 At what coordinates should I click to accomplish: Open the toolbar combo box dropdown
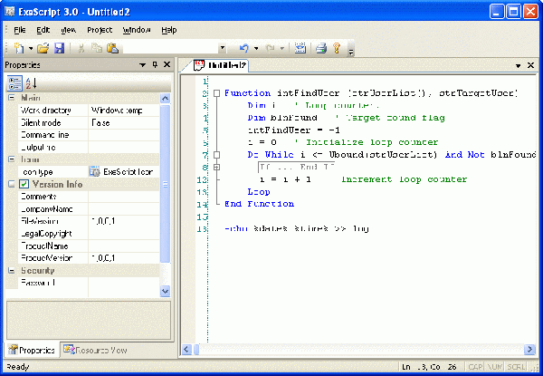click(222, 47)
